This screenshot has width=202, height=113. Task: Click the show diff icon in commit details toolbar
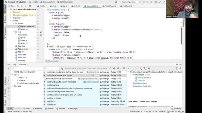pos(128,68)
